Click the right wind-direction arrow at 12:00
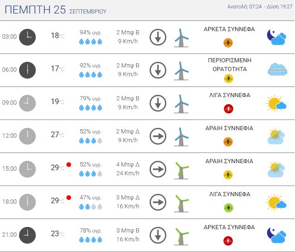295x252 pixels. pyautogui.click(x=158, y=136)
